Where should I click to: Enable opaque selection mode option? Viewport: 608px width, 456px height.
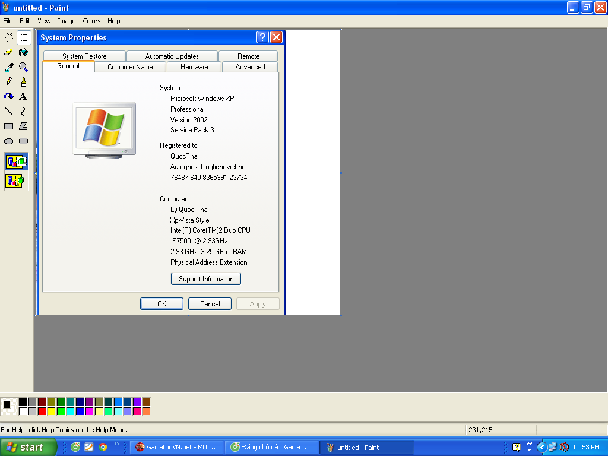[x=17, y=161]
